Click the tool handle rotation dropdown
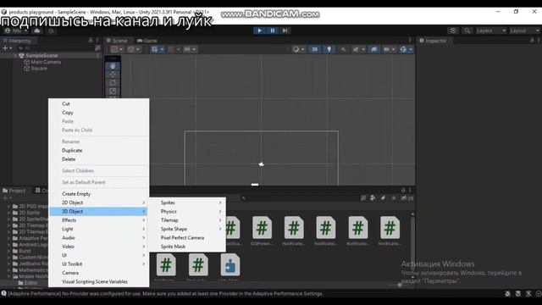The image size is (542, 305). coord(134,49)
